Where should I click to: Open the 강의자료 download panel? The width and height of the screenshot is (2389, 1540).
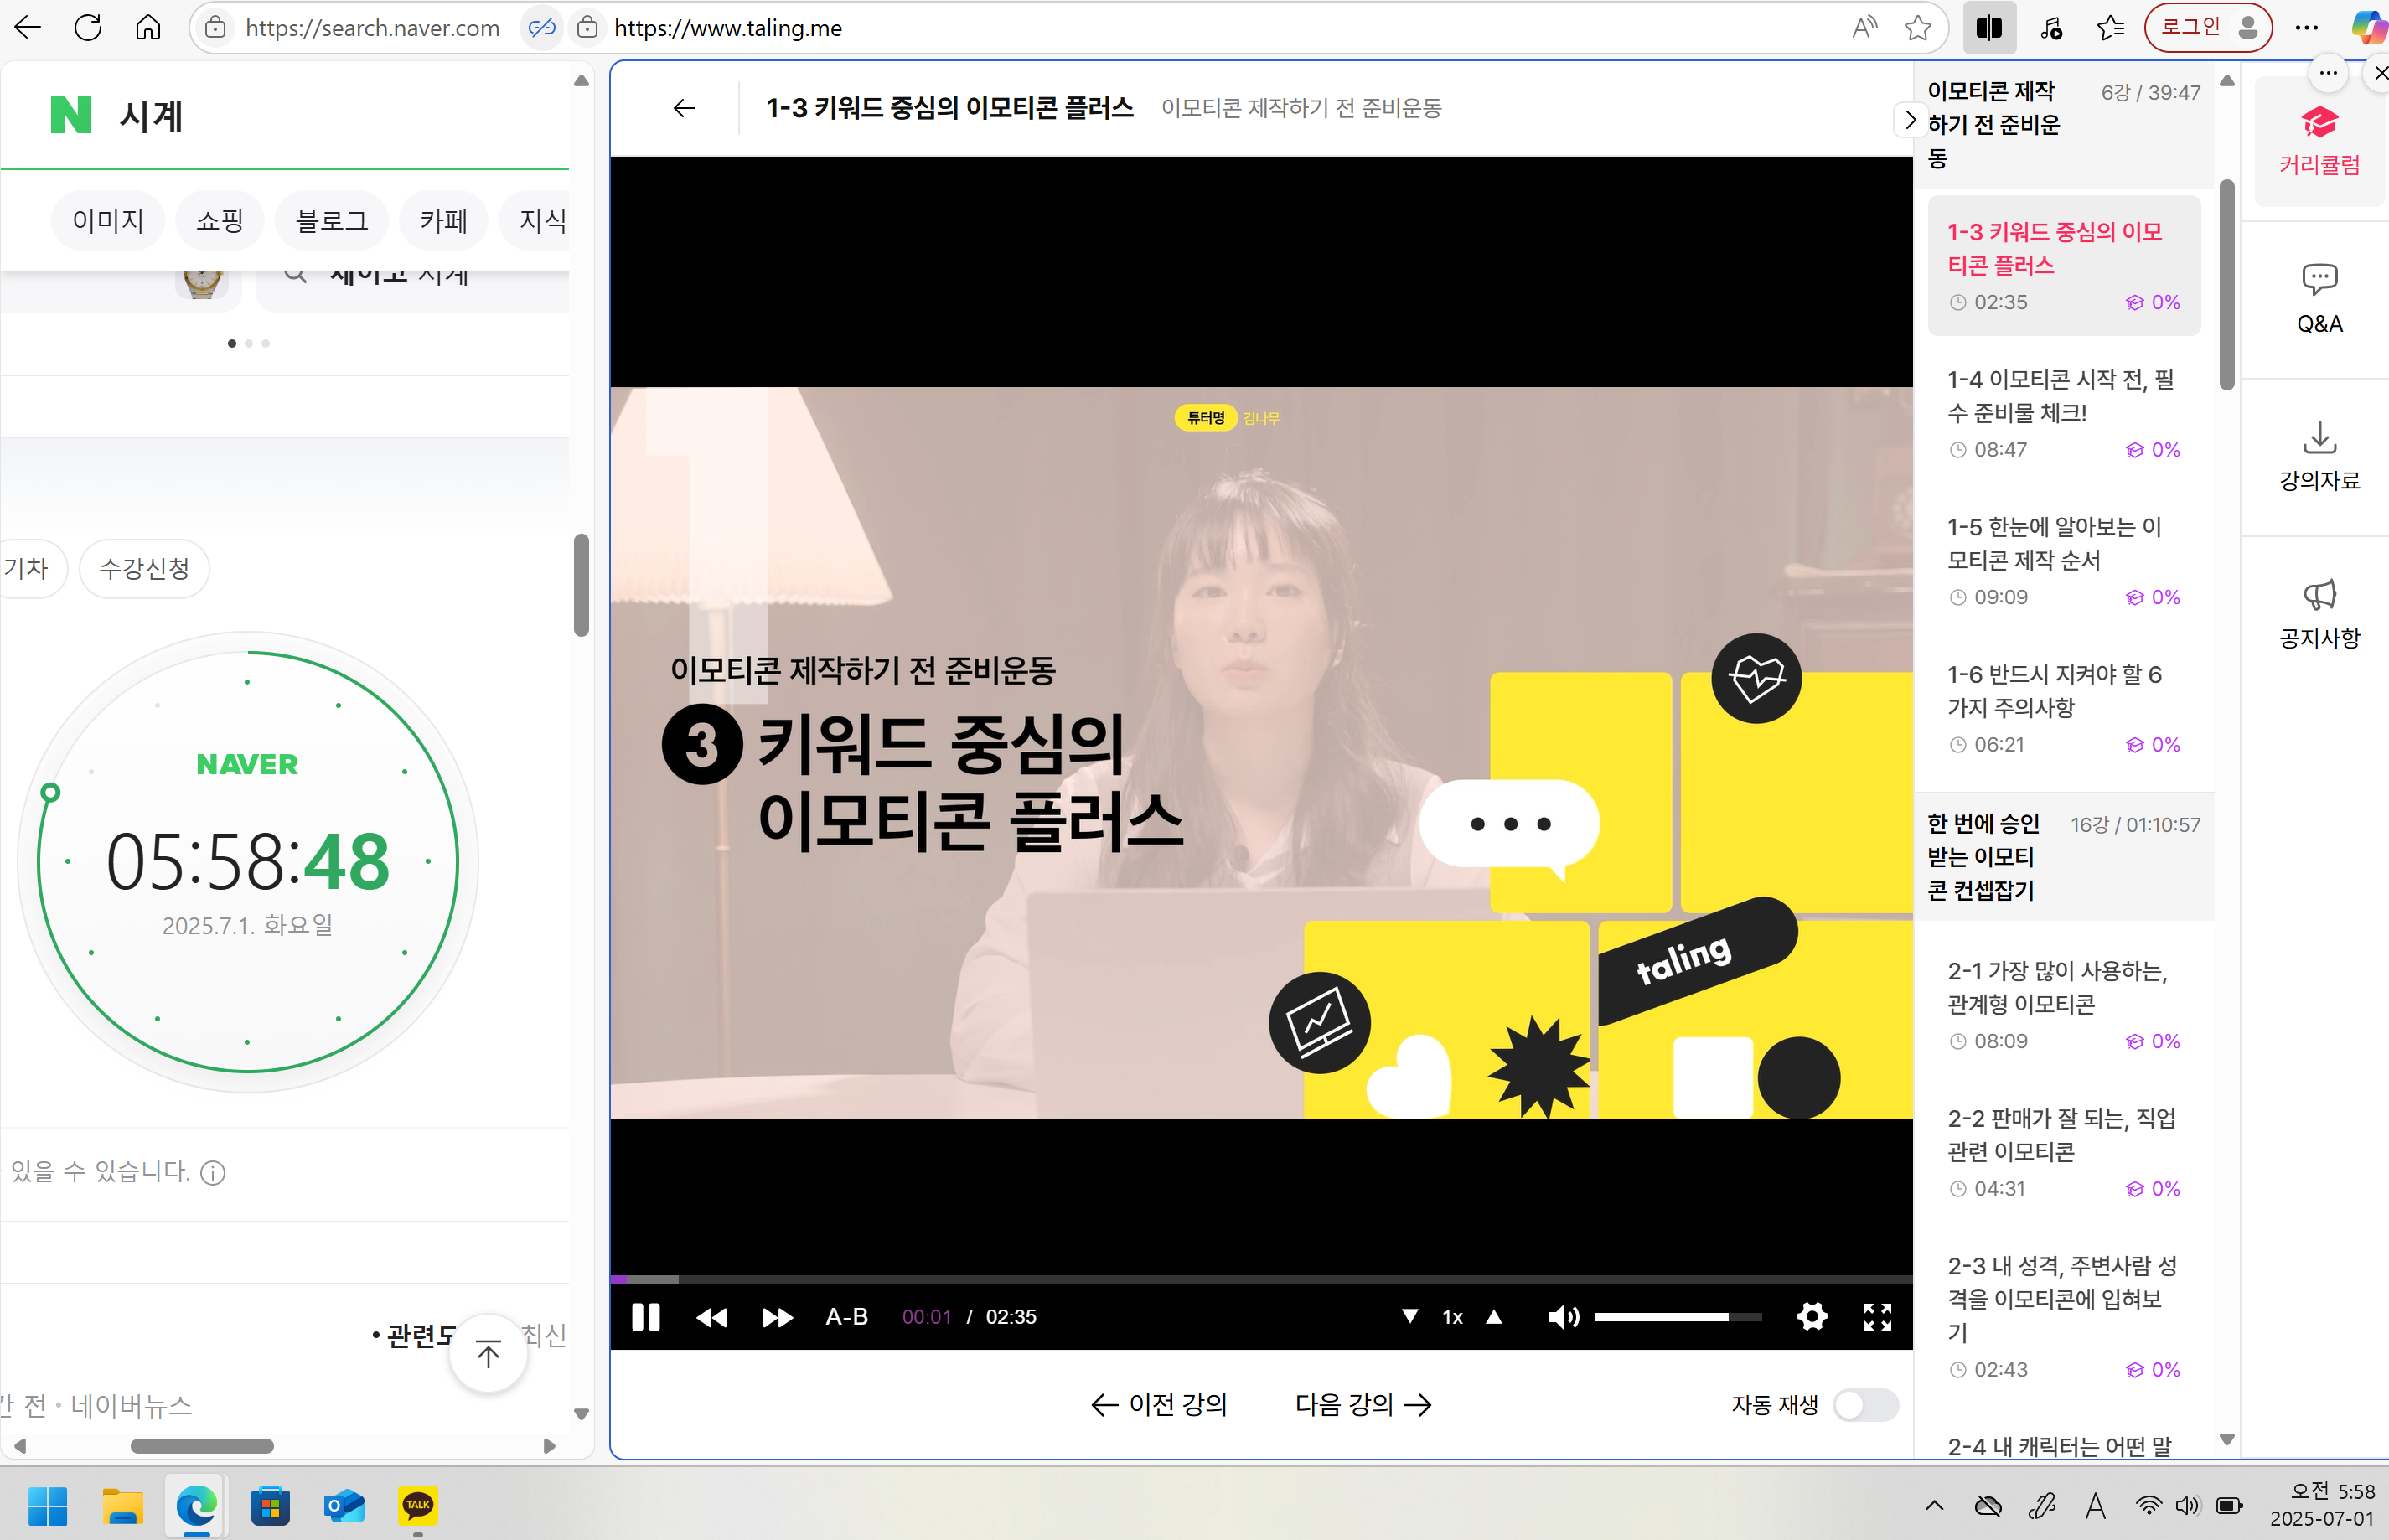click(2318, 456)
